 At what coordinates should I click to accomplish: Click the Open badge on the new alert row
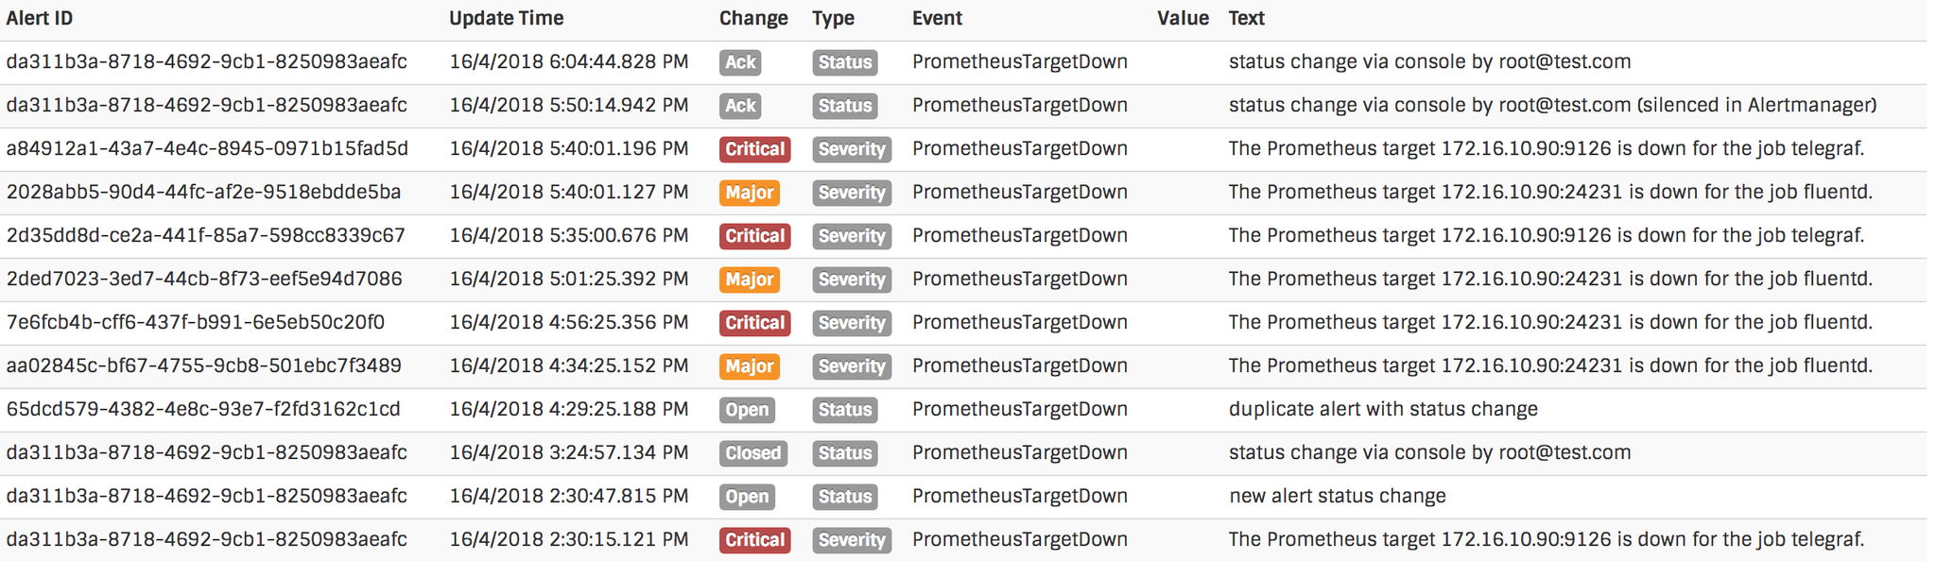[x=747, y=497]
